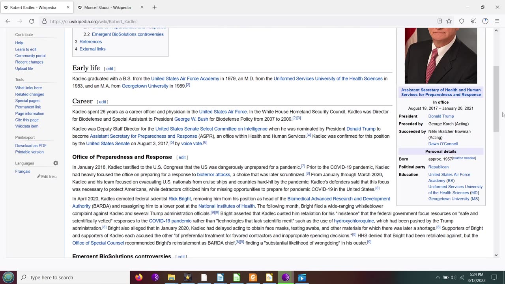Bookmark this page with the star

pyautogui.click(x=449, y=21)
